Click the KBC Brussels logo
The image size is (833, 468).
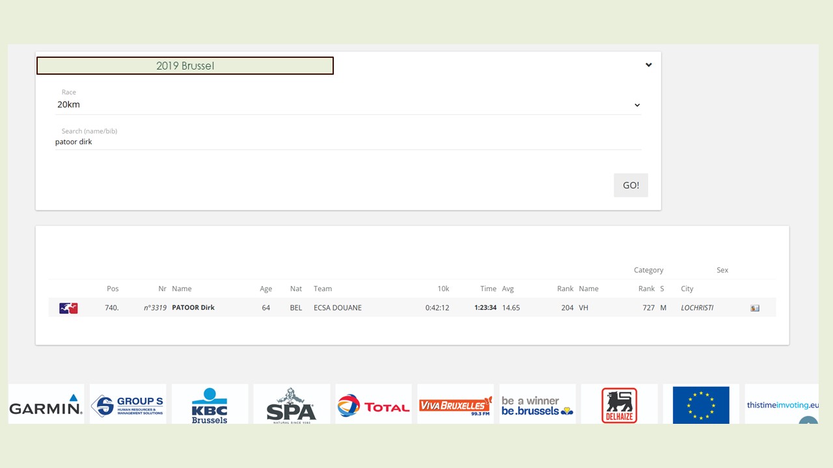pos(210,404)
